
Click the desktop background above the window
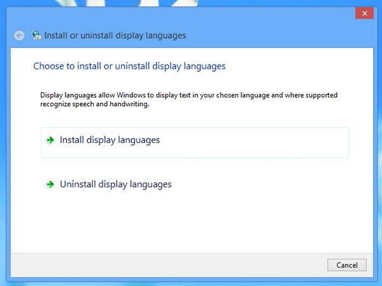coord(191,3)
